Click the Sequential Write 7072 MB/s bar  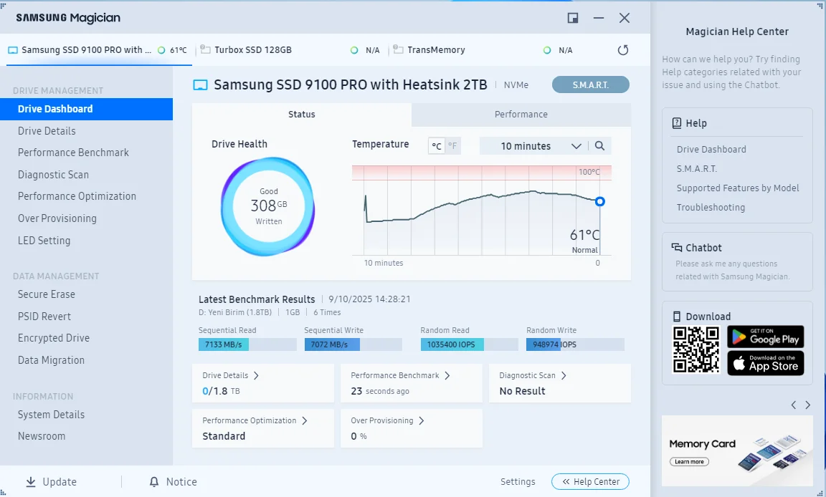[x=353, y=344]
